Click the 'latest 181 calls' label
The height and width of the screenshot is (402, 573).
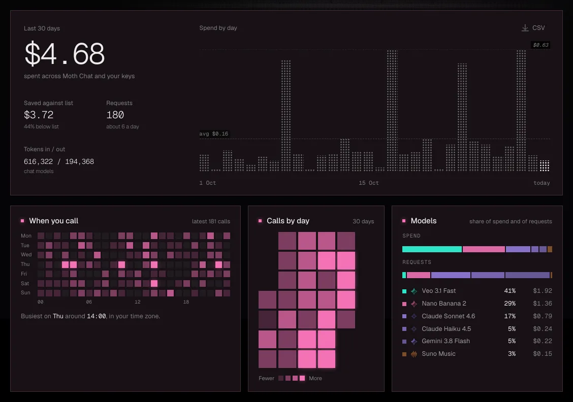pyautogui.click(x=211, y=221)
